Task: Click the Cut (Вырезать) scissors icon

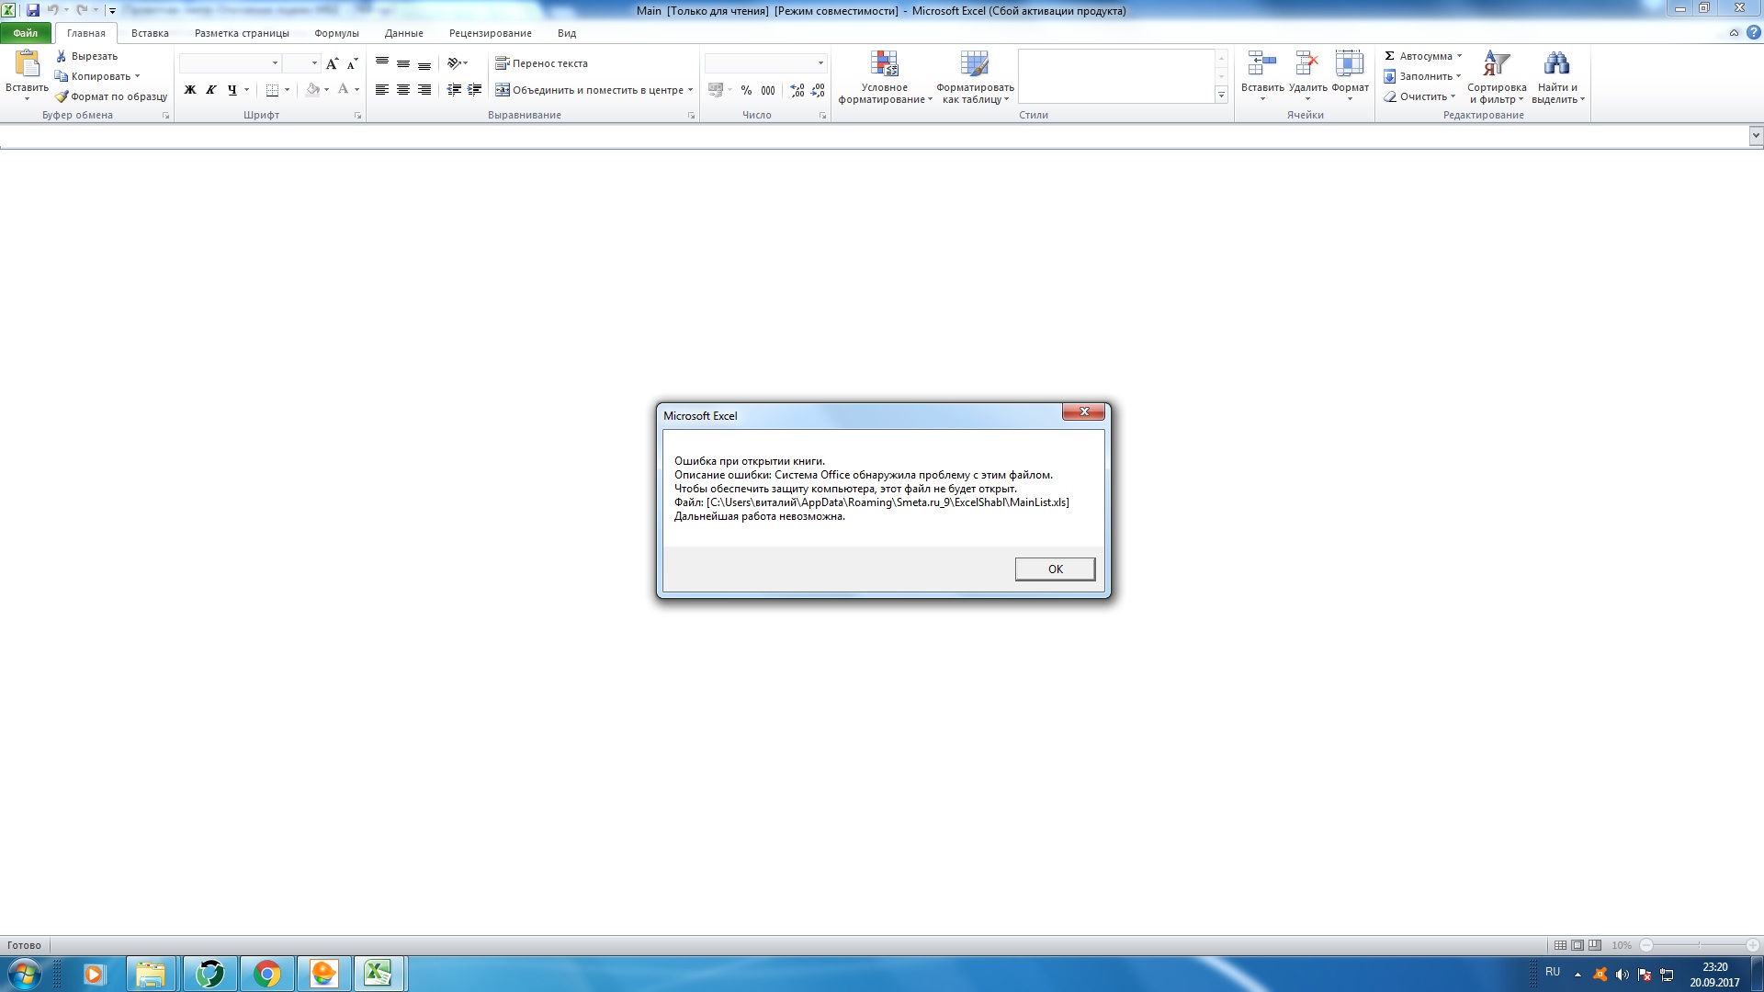Action: tap(62, 56)
